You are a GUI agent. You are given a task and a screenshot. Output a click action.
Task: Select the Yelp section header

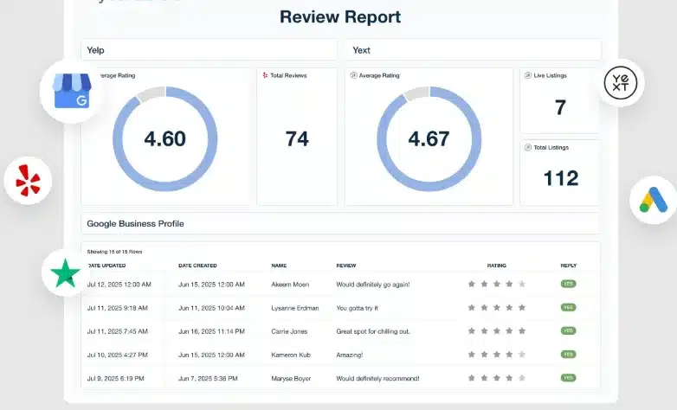209,50
